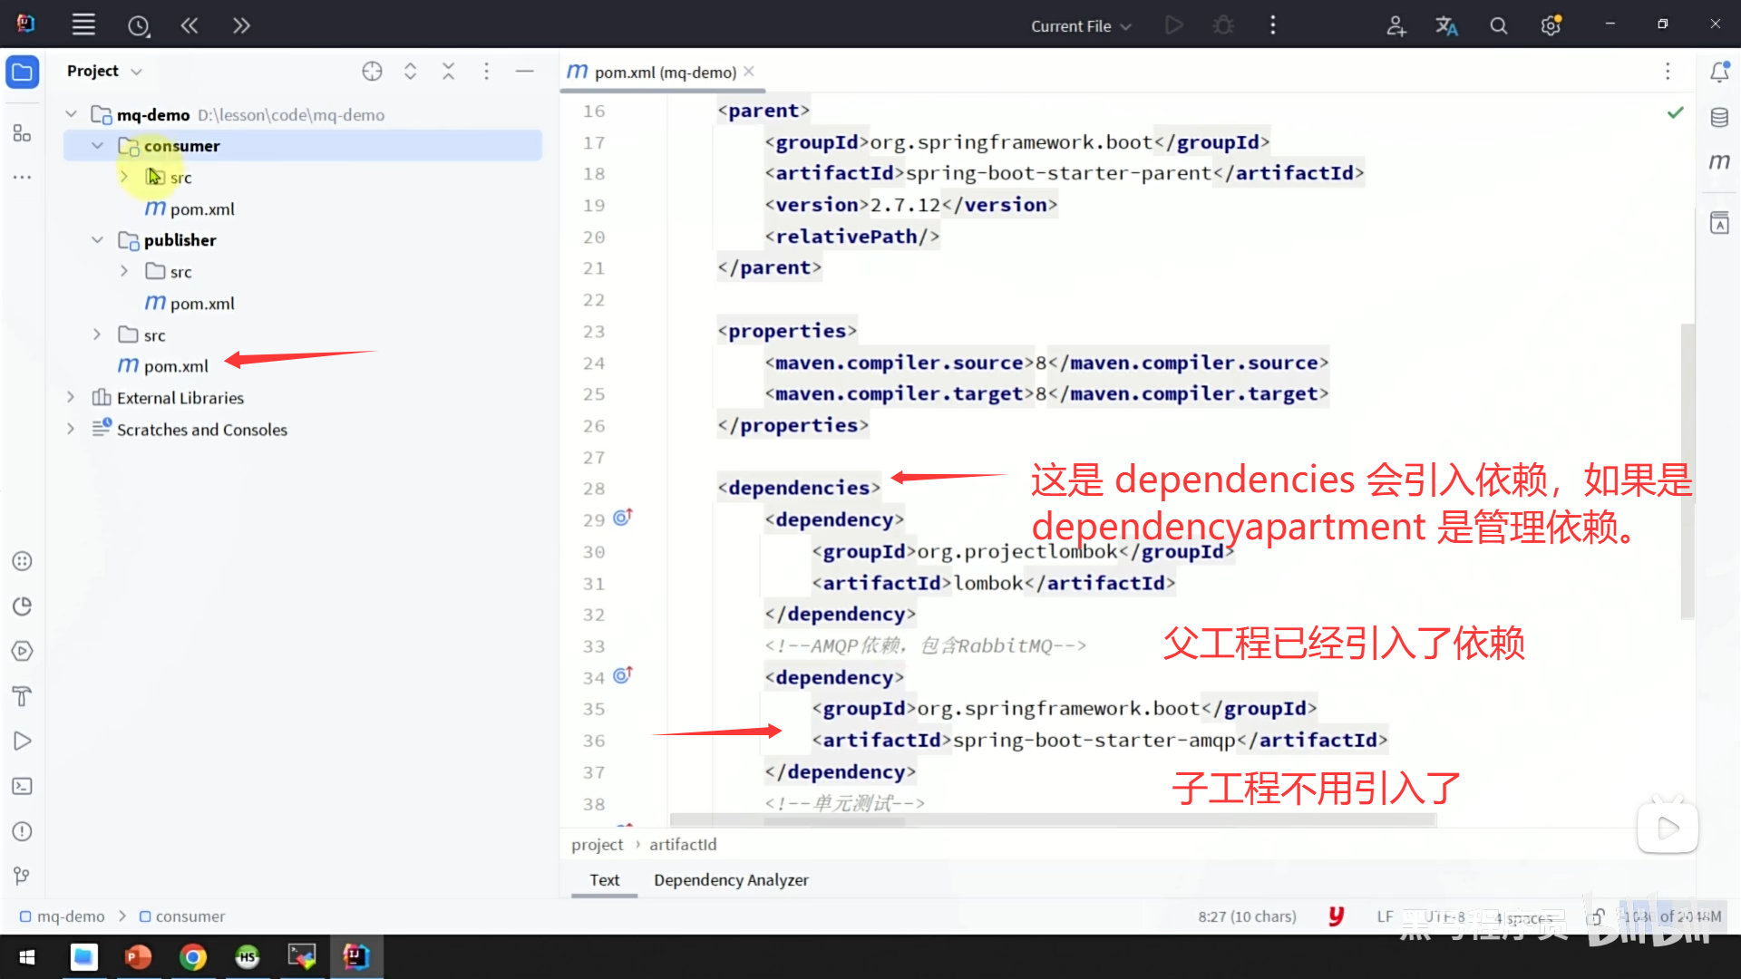This screenshot has width=1741, height=979.
Task: Open the root pom.xml file in the tree
Action: tap(176, 366)
